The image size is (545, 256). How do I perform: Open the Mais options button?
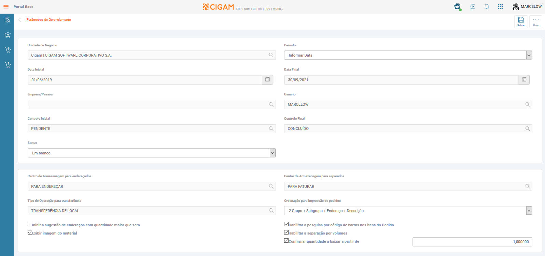click(536, 22)
